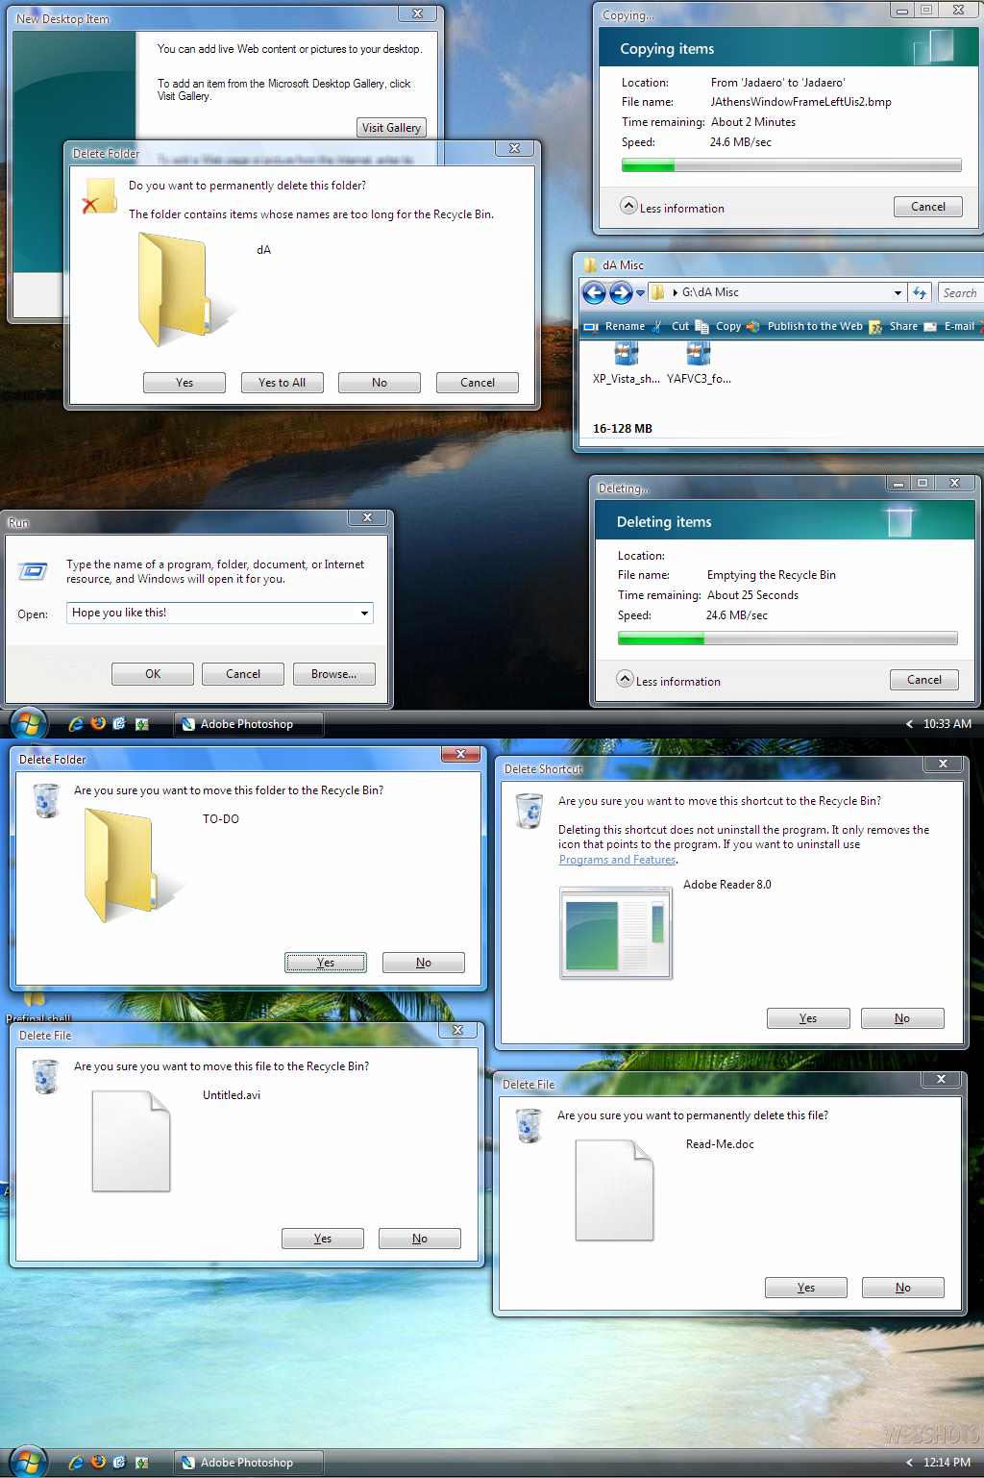Open the address bar dropdown in dA Misc

(898, 292)
